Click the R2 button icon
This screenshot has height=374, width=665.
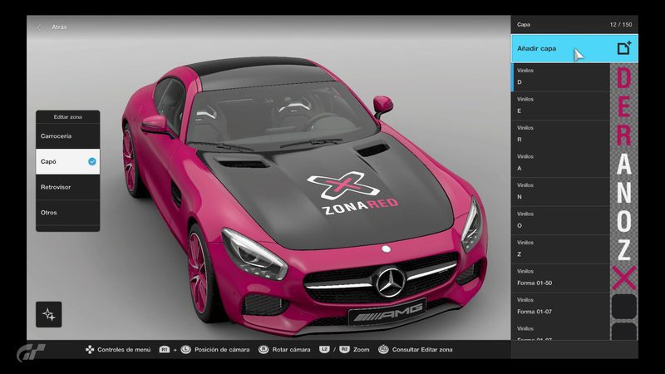coord(344,349)
